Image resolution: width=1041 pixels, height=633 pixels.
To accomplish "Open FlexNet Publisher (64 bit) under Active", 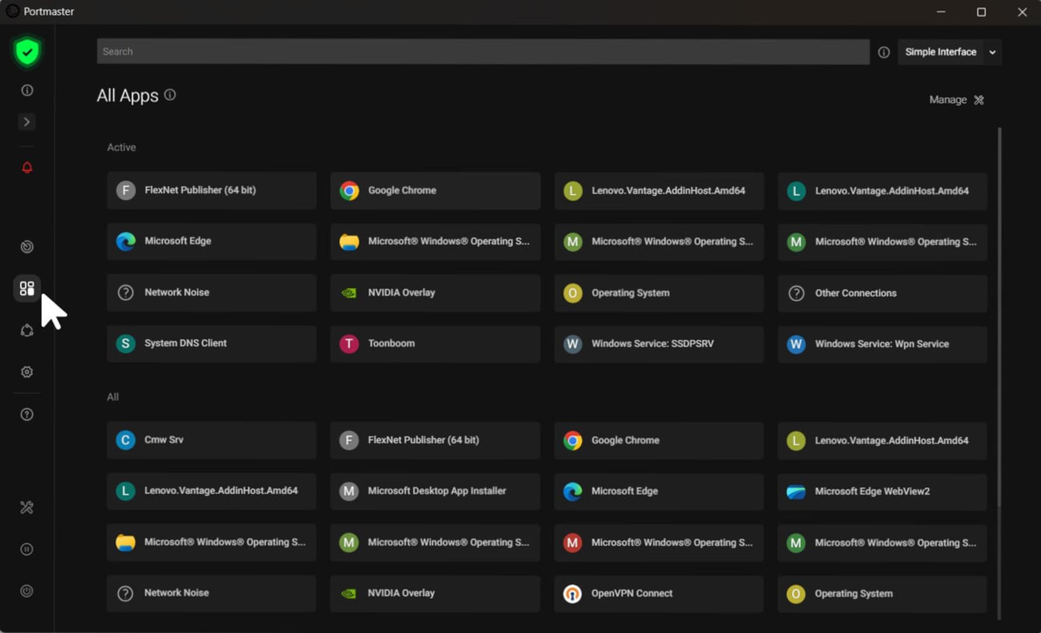I will click(211, 190).
